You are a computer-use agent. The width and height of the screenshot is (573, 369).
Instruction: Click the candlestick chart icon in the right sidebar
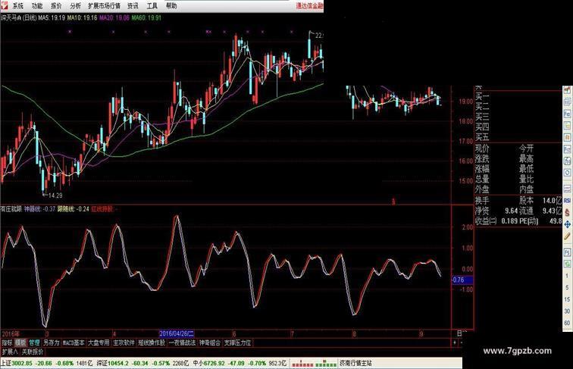point(567,90)
